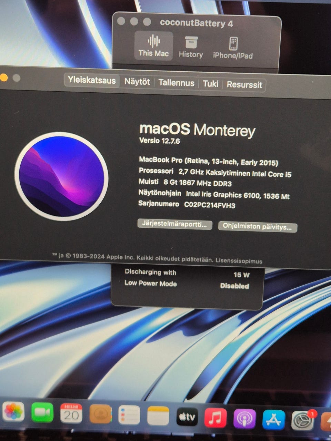The height and width of the screenshot is (441, 331).
Task: Click the 2,7 GHz processor value
Action: 235,173
